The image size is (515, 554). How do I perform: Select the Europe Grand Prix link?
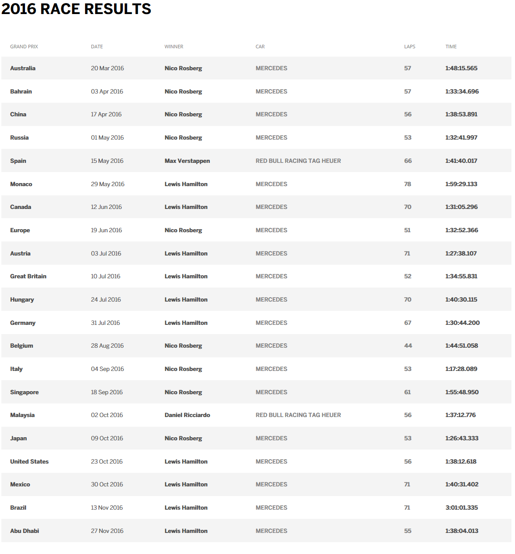[x=20, y=230]
